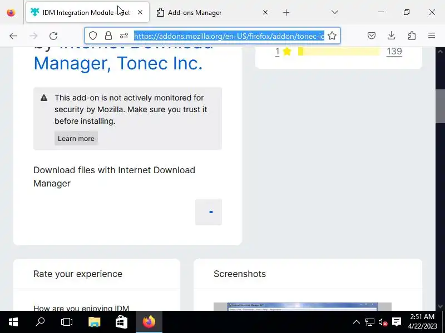Expand the list all tabs dropdown

pyautogui.click(x=335, y=12)
